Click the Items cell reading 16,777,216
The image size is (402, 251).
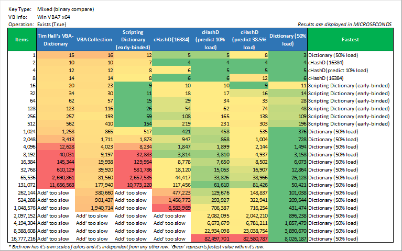pos(22,238)
